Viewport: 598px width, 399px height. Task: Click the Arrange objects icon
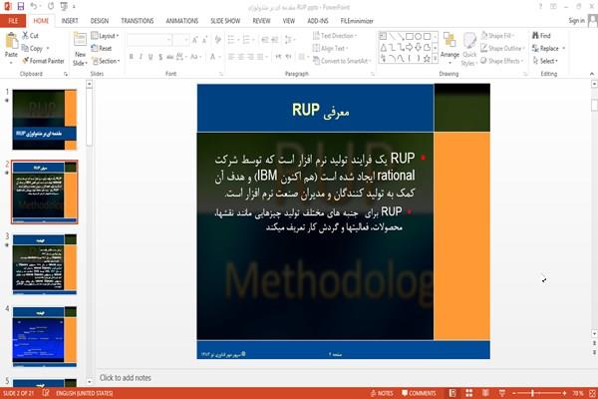(449, 45)
